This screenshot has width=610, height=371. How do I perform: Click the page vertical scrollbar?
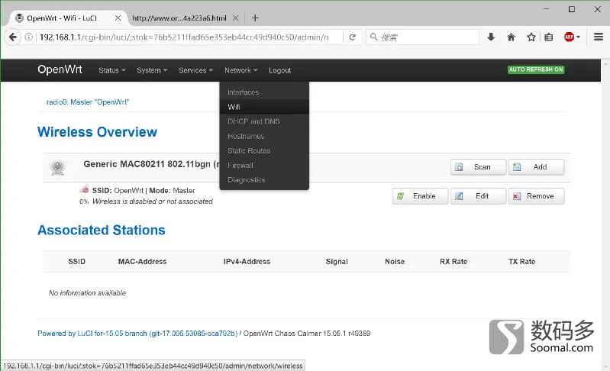[605, 214]
